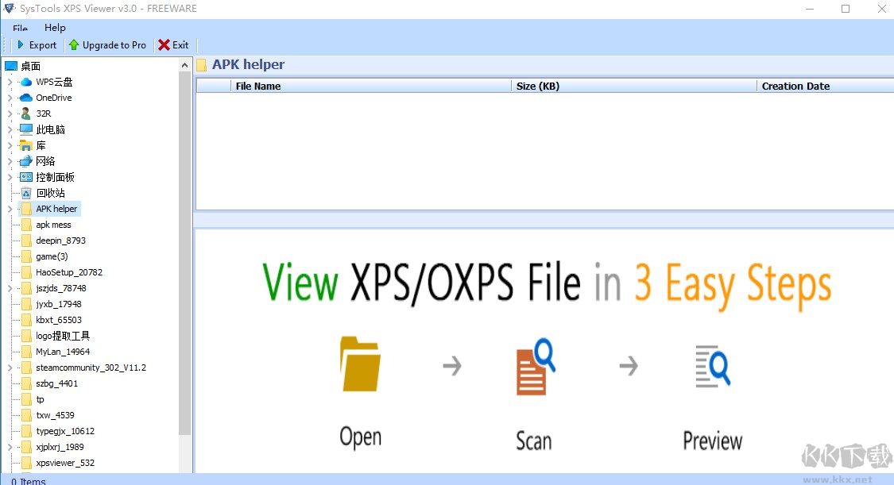The image size is (894, 485).
Task: Select the 控制面板 icon in the tree
Action: tap(25, 176)
